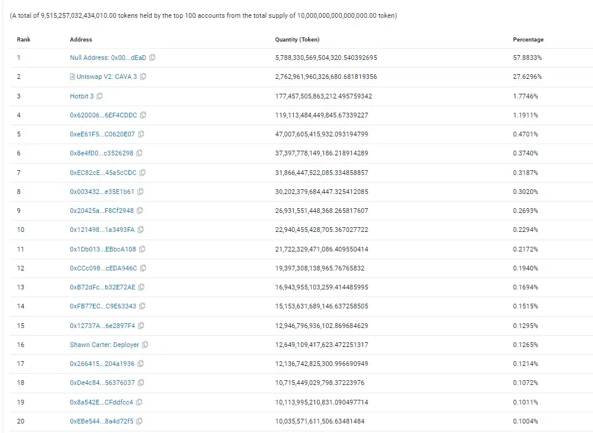Open holder 0xEBe544...8a4d72f5
Image resolution: width=593 pixels, height=433 pixels.
tap(101, 421)
